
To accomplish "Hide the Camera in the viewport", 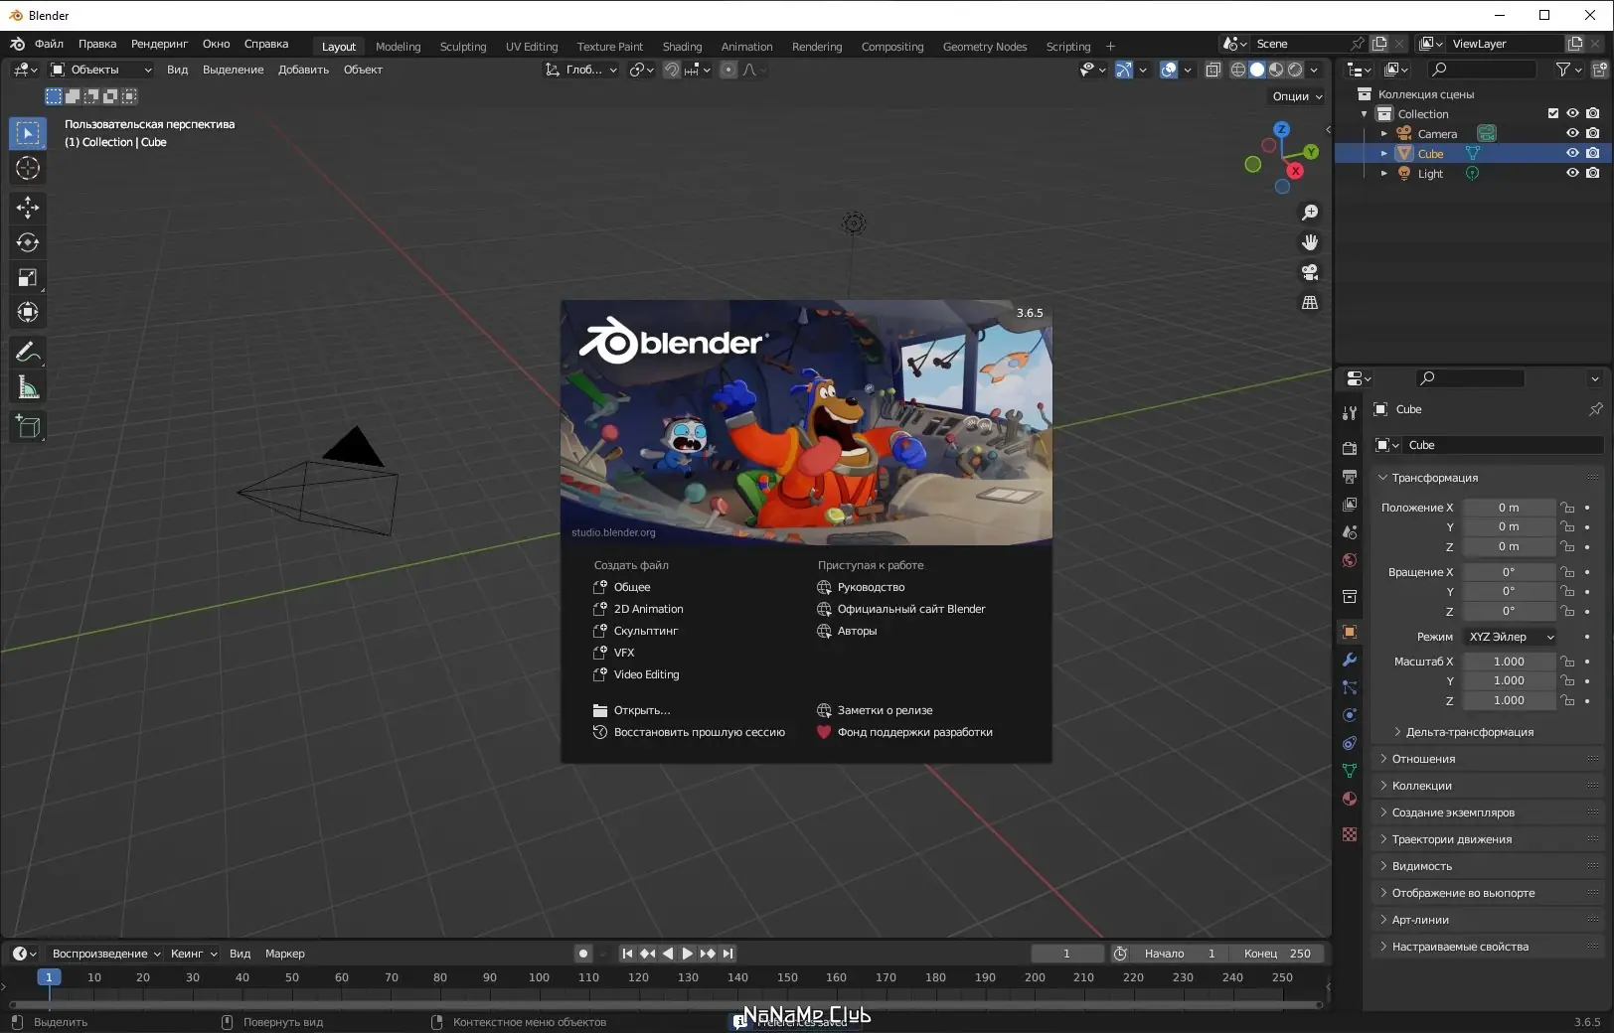I will pyautogui.click(x=1572, y=133).
